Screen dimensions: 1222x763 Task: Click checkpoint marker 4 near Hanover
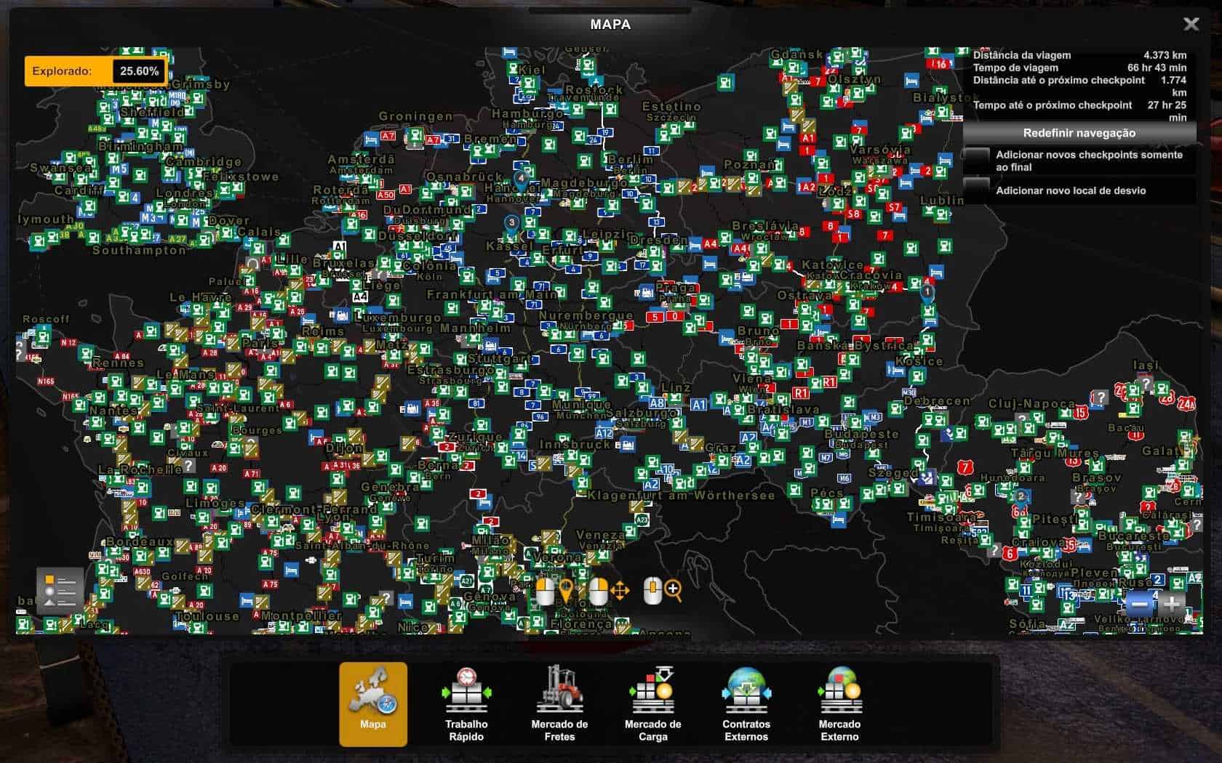(x=521, y=179)
